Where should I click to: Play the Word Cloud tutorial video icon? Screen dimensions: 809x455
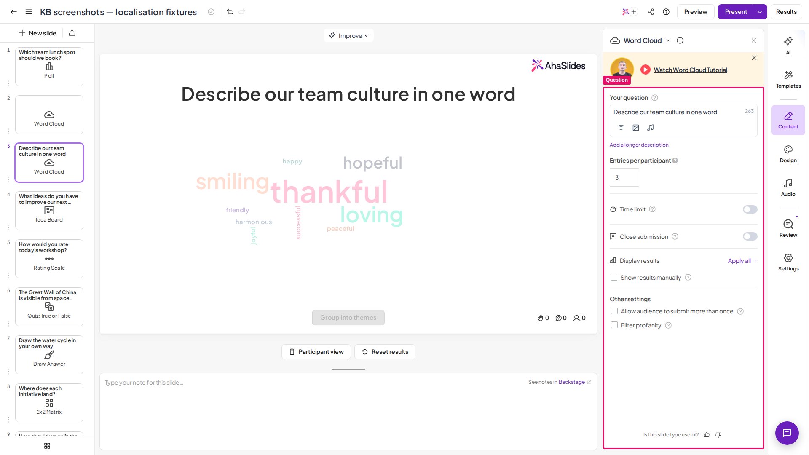pos(646,70)
